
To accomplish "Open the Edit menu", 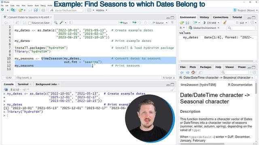I will click(7, 6).
